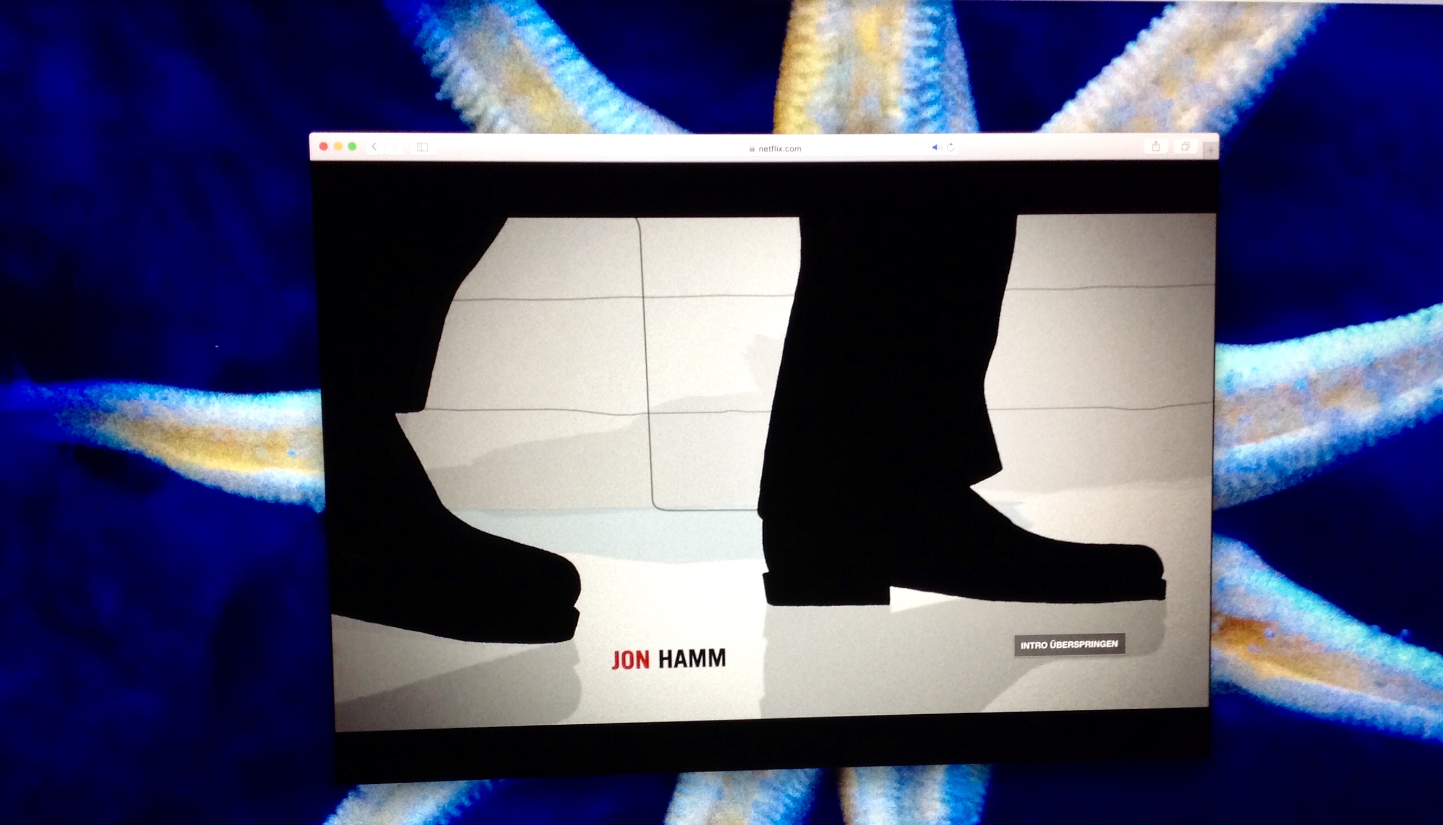Click the lock icon beside netflix.com

point(752,149)
